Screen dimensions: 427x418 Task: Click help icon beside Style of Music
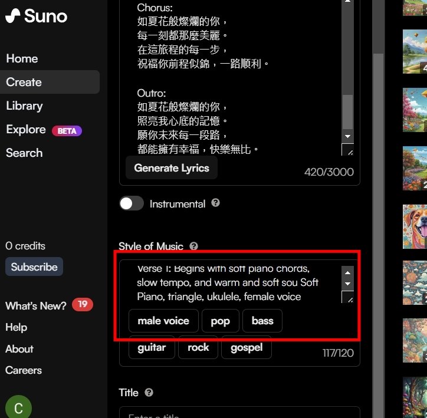tap(193, 246)
